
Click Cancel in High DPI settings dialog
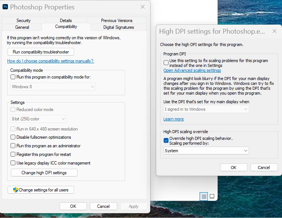pyautogui.click(x=264, y=168)
